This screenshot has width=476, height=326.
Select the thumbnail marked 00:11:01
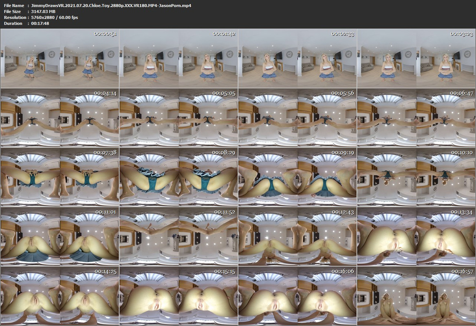tap(60, 237)
